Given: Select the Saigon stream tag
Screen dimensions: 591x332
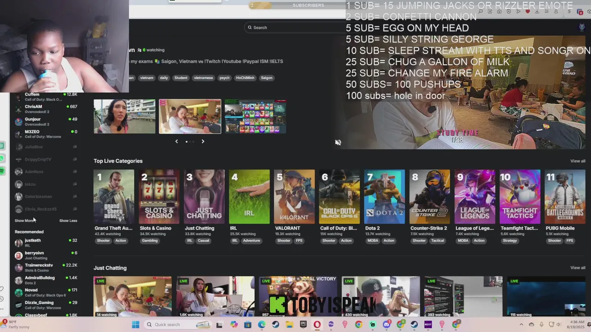Looking at the screenshot, I should 266,77.
